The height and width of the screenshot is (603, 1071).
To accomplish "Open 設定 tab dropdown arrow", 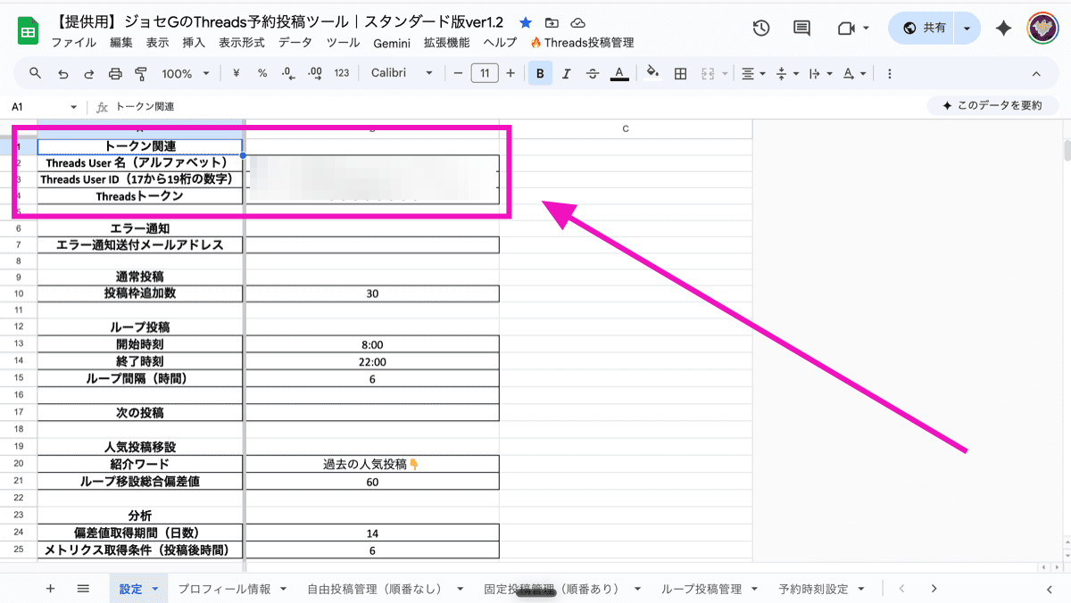I will click(x=155, y=589).
